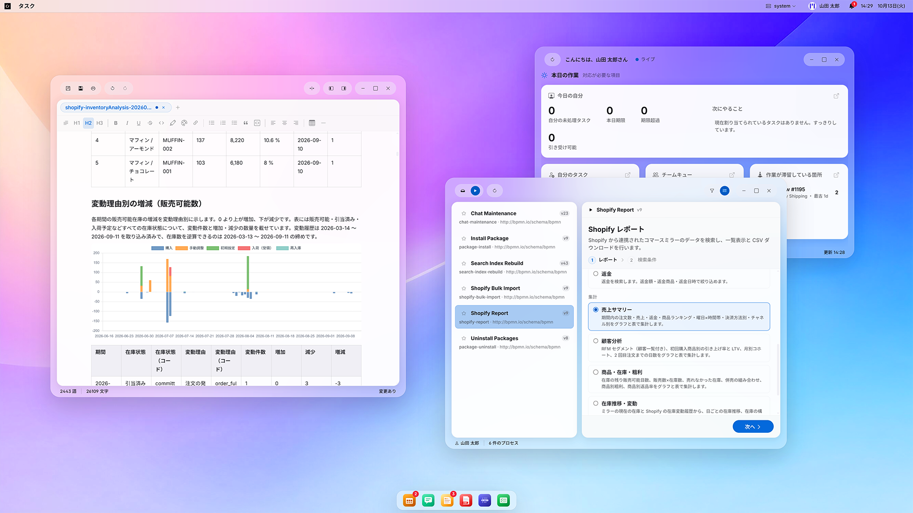913x513 pixels.
Task: Click the blue play button in process window
Action: pos(475,191)
